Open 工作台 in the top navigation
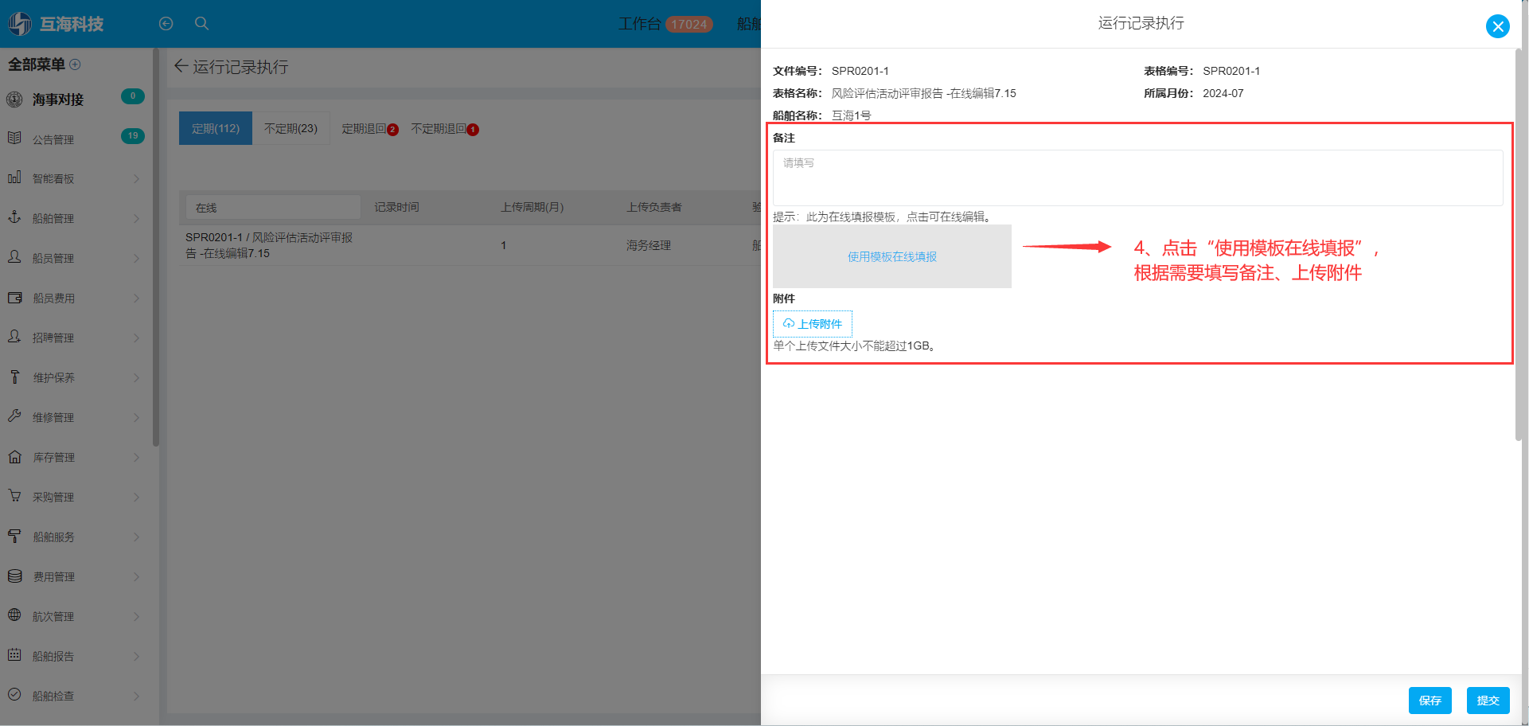 (639, 24)
